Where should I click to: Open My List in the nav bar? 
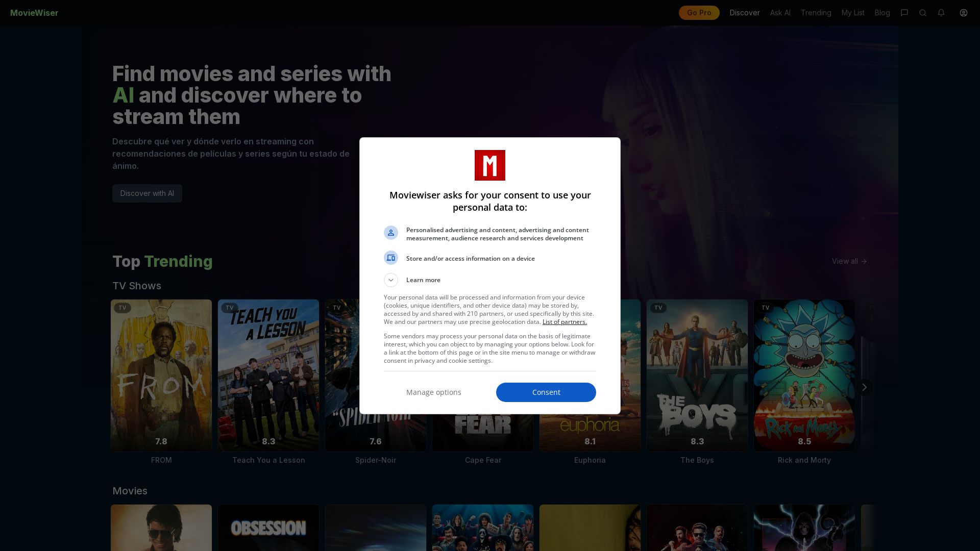tap(853, 13)
